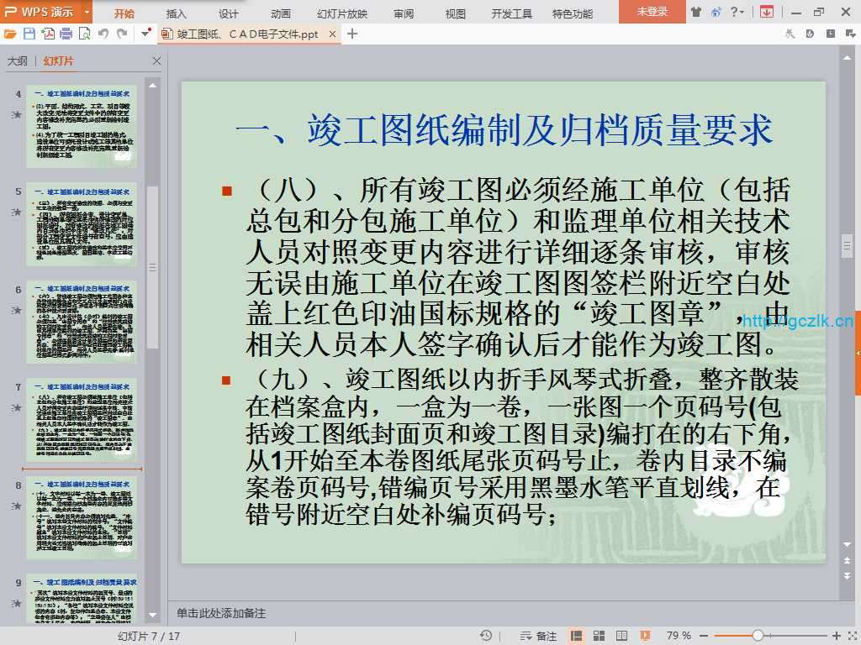
Task: Start slideshow from status bar play icon
Action: (x=645, y=636)
